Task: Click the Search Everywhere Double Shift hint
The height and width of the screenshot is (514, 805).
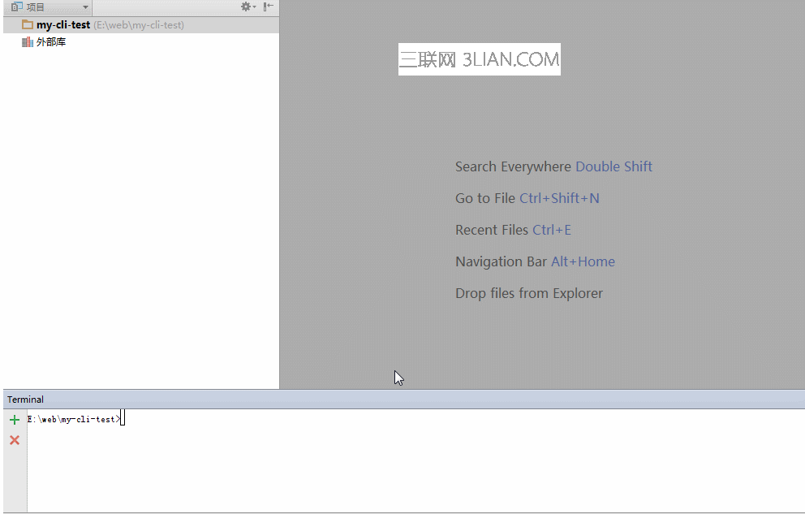Action: (x=553, y=166)
